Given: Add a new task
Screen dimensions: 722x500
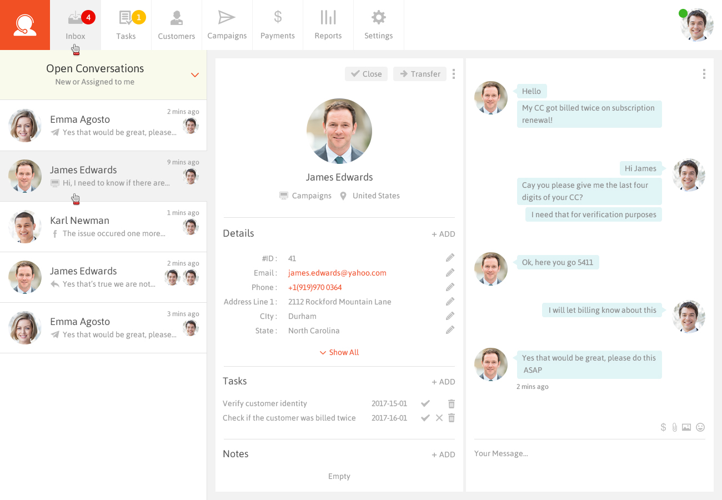Looking at the screenshot, I should (x=443, y=382).
